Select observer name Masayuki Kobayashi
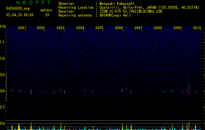 (x=117, y=4)
